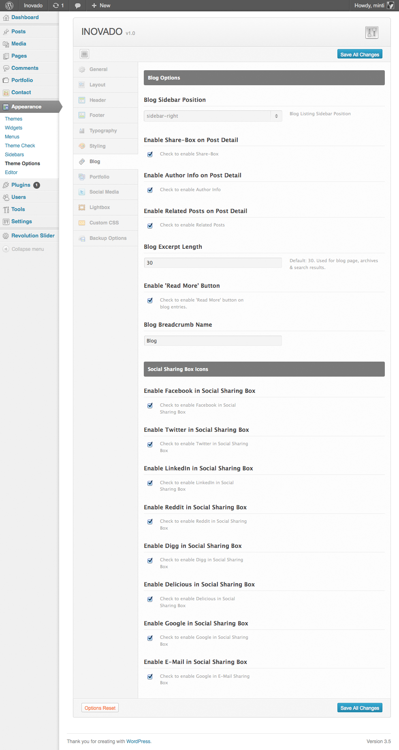The width and height of the screenshot is (399, 750).
Task: Click the WordPress logo icon
Action: click(9, 6)
